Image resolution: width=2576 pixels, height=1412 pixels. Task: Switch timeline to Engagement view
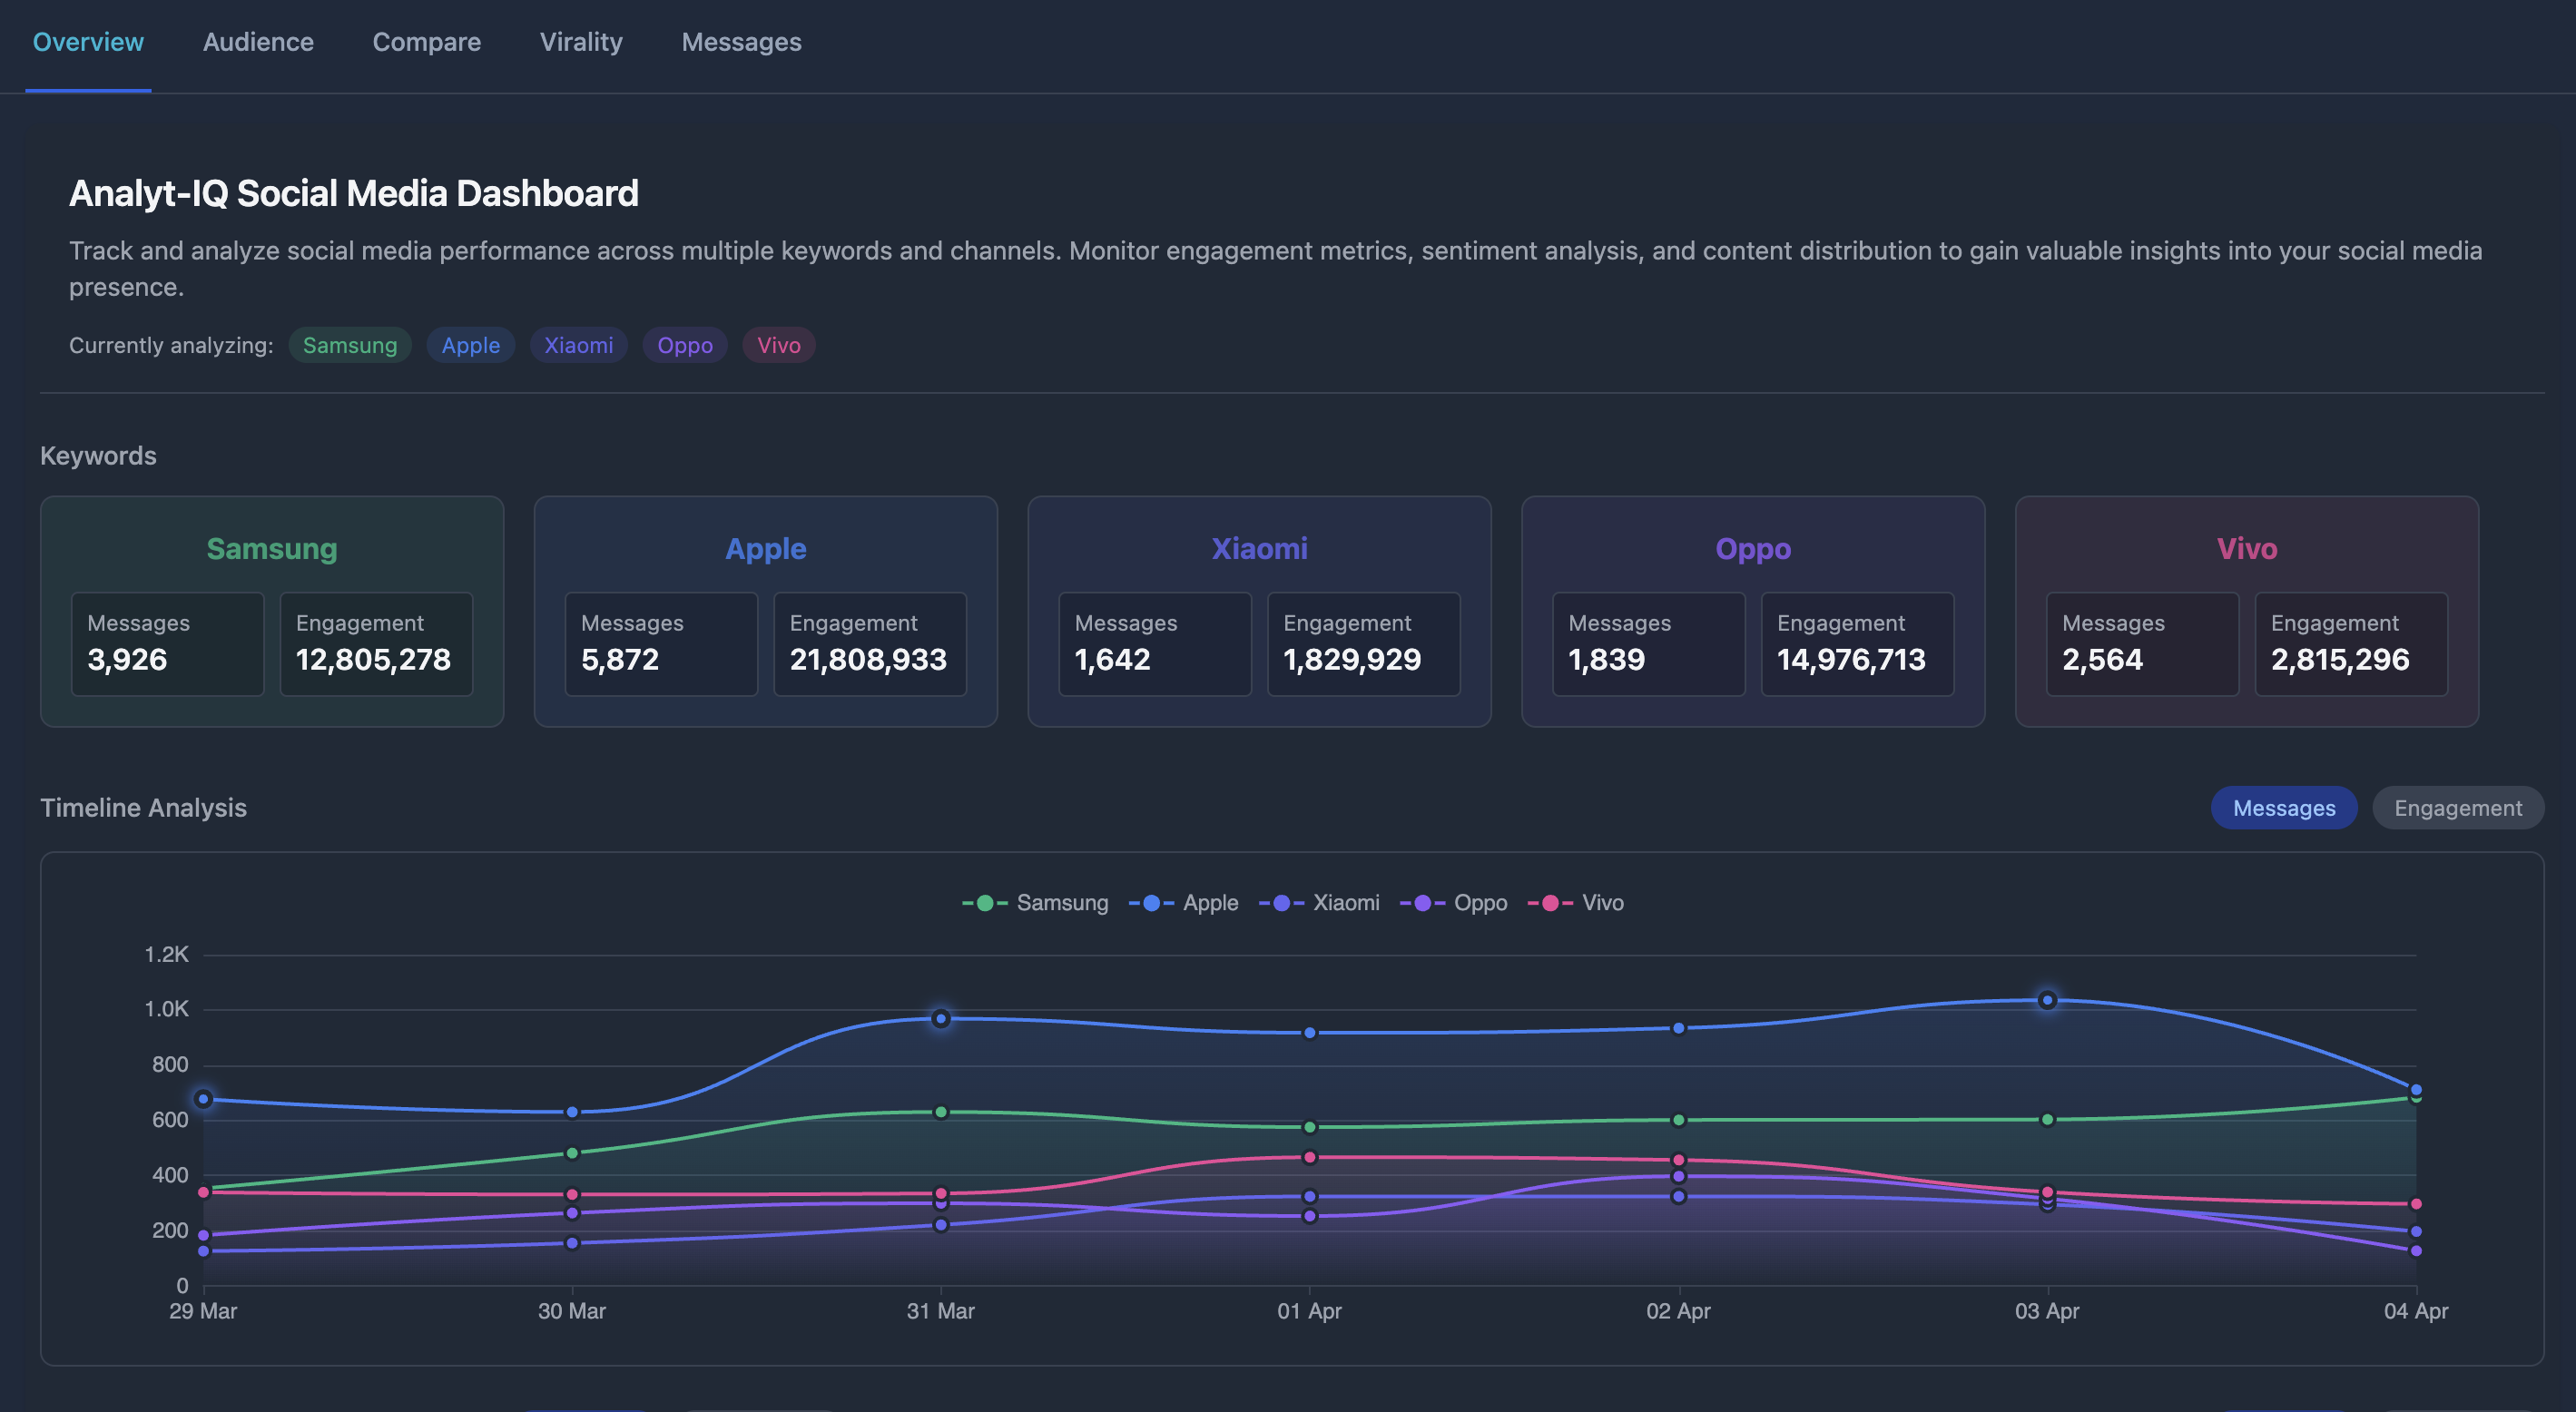click(x=2457, y=808)
